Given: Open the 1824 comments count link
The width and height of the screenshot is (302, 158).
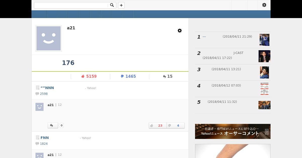Looking at the screenshot, I should point(44,144).
